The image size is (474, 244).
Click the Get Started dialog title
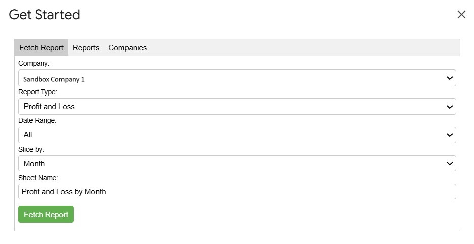[x=45, y=15]
